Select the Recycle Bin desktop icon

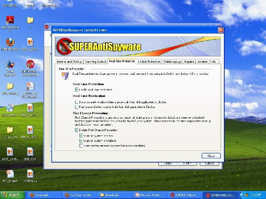point(10,4)
